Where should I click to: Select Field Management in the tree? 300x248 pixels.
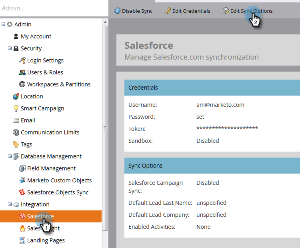point(52,168)
